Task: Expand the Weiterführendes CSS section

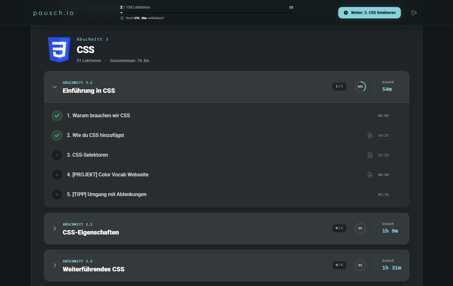Action: click(x=55, y=265)
